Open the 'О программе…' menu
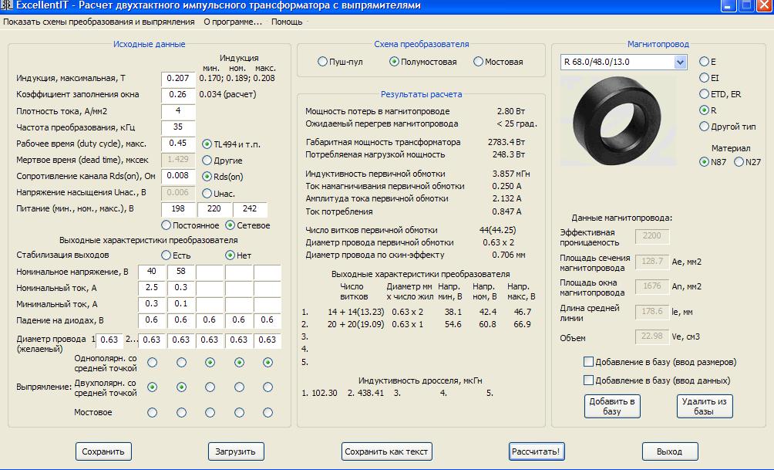Image resolution: width=774 pixels, height=470 pixels. pyautogui.click(x=233, y=22)
